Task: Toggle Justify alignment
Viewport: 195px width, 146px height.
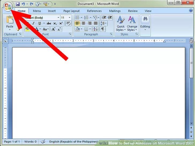Action: (x=96, y=23)
